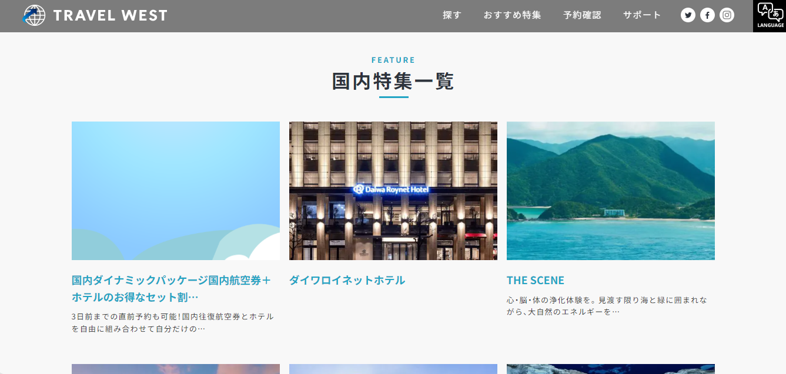Click the Facebook icon in header
This screenshot has height=374, width=786.
click(707, 15)
